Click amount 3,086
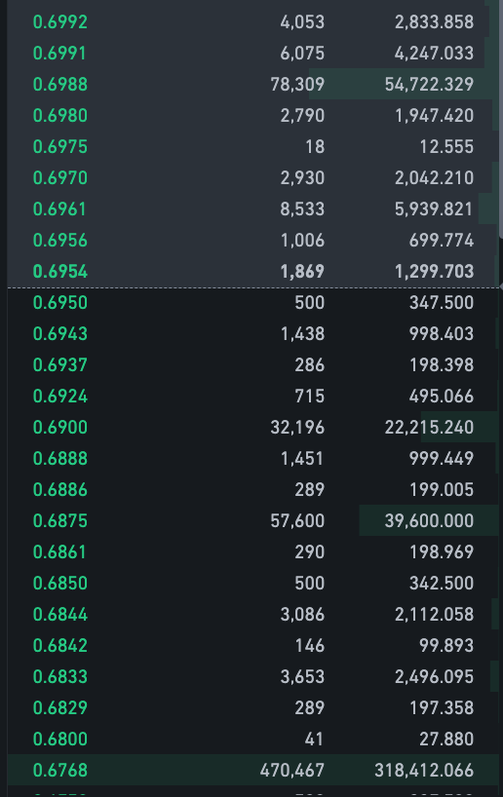 [302, 615]
